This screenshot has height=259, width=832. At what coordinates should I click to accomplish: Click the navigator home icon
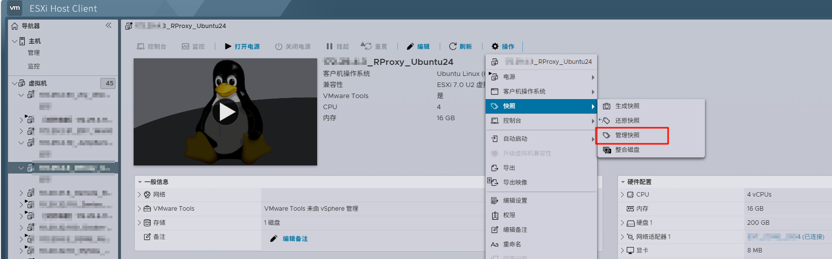(x=15, y=26)
